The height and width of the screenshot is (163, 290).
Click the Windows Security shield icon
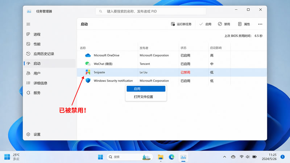click(x=88, y=80)
